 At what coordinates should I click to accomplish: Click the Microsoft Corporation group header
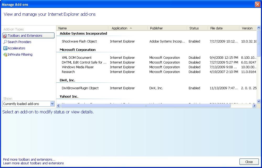78,50
